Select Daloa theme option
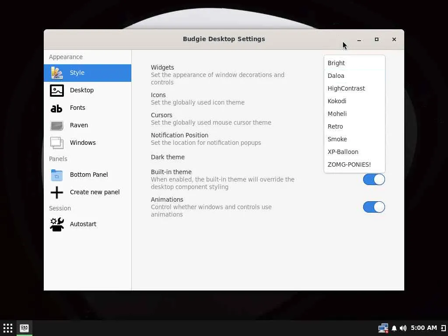448x336 pixels. tap(354, 76)
